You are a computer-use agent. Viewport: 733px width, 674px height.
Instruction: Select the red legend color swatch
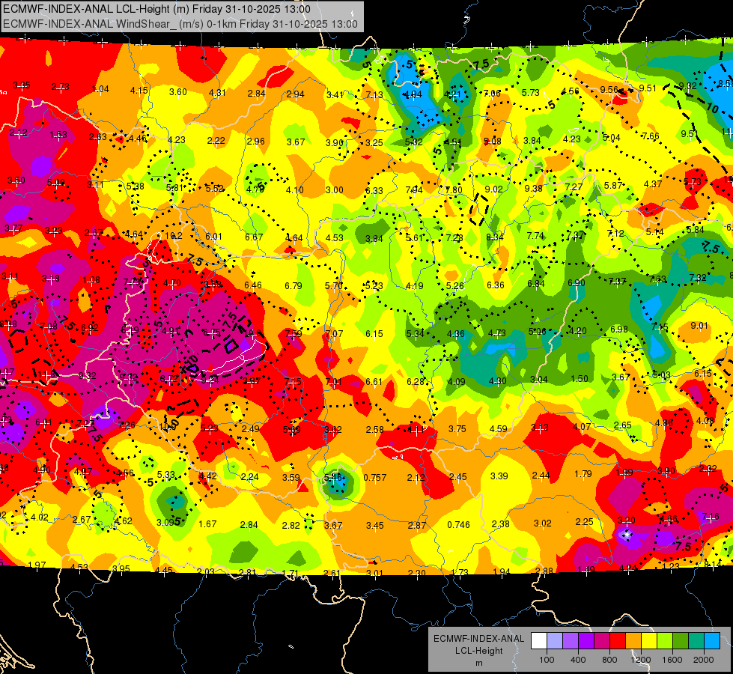point(618,641)
